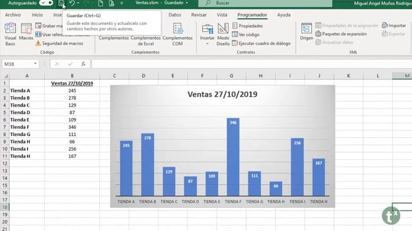Open the Archivo tab

[x=13, y=15]
